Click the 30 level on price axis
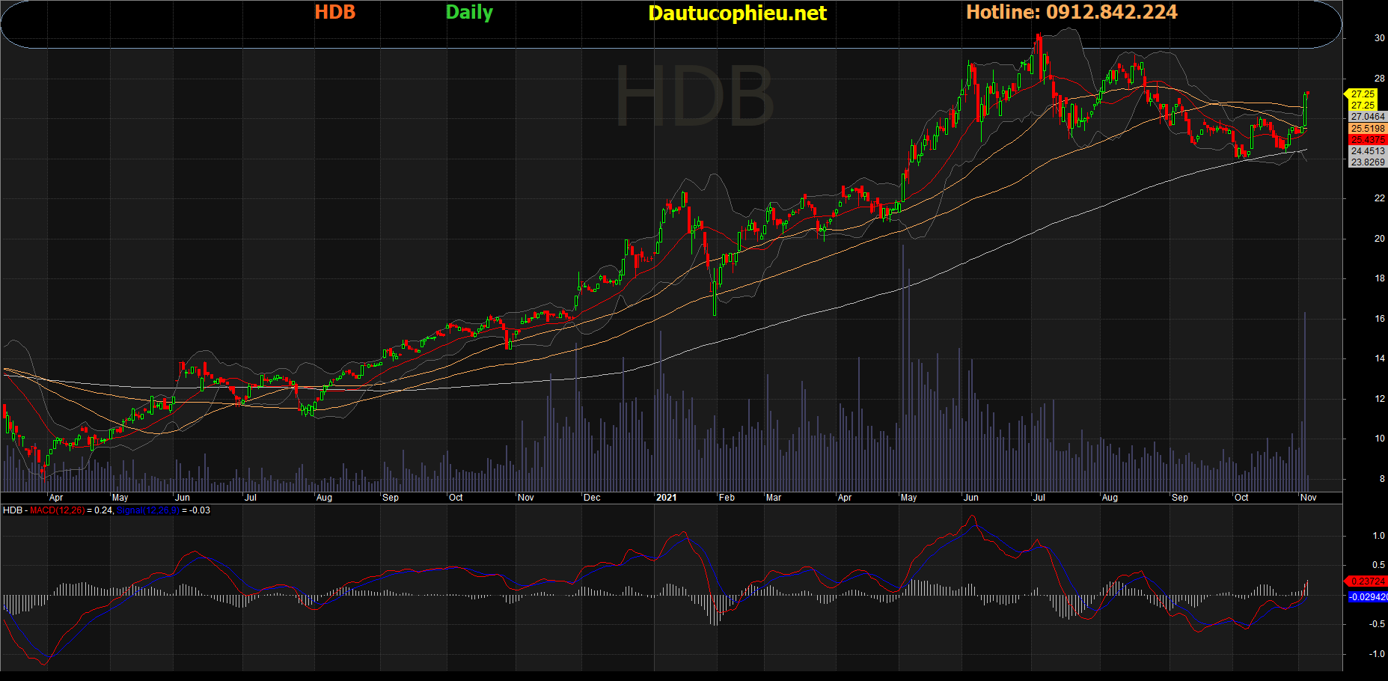The width and height of the screenshot is (1388, 681). click(1379, 38)
